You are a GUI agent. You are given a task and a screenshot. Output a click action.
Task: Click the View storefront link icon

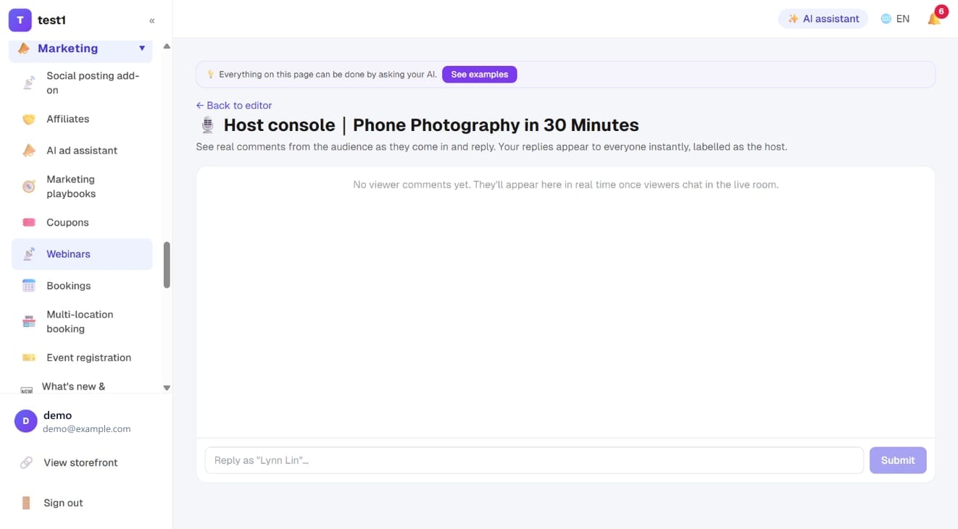(26, 462)
